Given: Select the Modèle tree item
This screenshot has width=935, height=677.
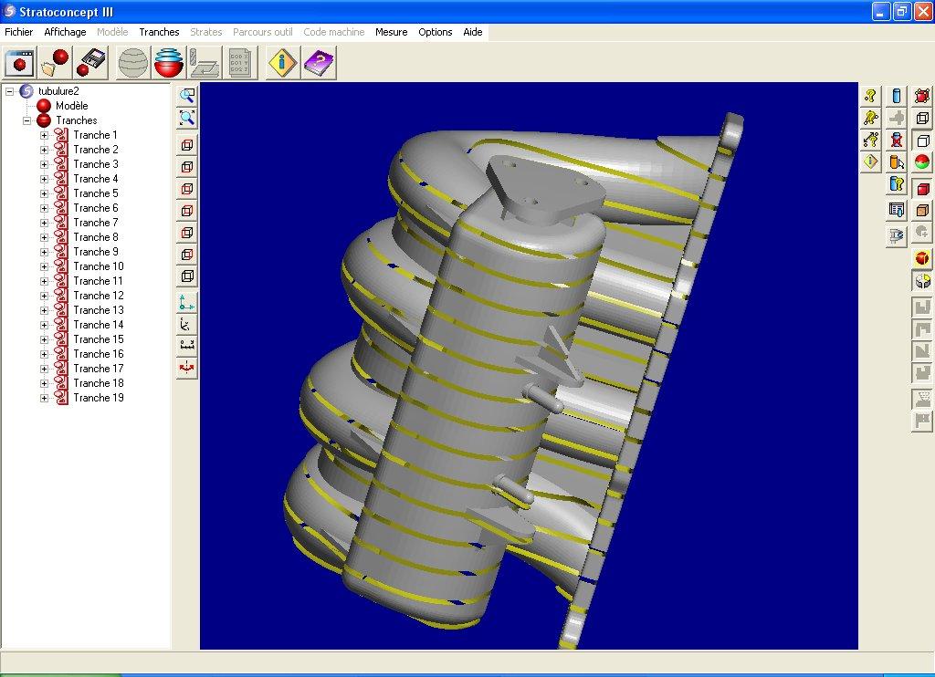Looking at the screenshot, I should [71, 106].
